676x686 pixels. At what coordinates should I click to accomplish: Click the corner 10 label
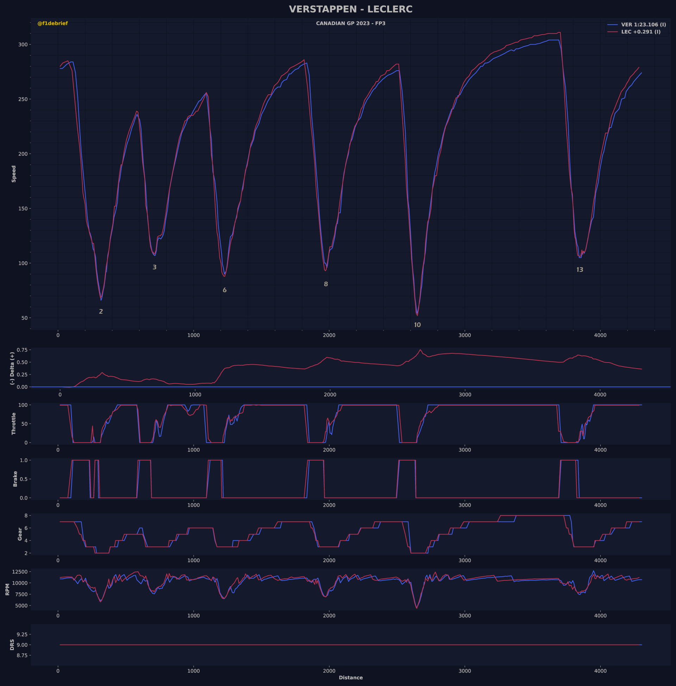point(417,325)
